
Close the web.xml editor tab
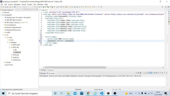tap(49, 10)
